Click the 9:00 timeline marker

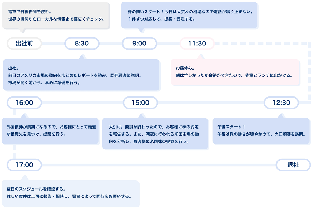(139, 43)
